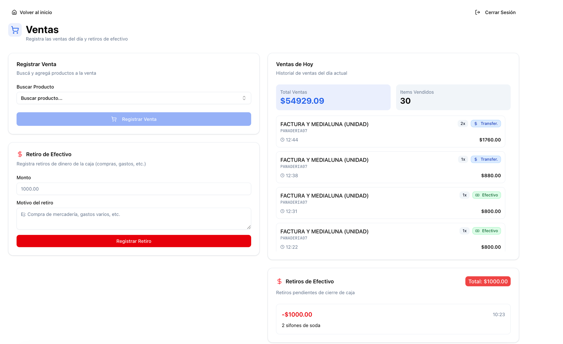Click the home icon beside Volver al inicio
Screen dimensions: 563x344
tap(14, 12)
